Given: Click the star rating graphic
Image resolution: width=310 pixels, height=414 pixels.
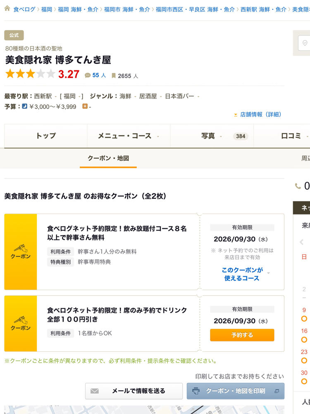Looking at the screenshot, I should [30, 74].
